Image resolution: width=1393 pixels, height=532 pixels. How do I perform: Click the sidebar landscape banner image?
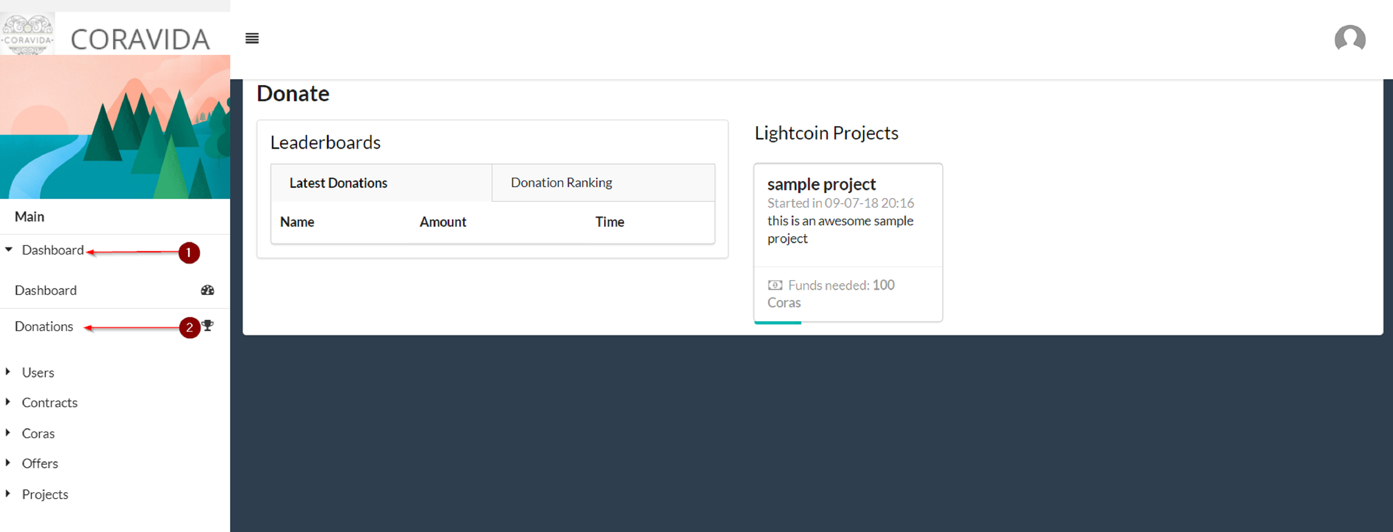(x=115, y=127)
